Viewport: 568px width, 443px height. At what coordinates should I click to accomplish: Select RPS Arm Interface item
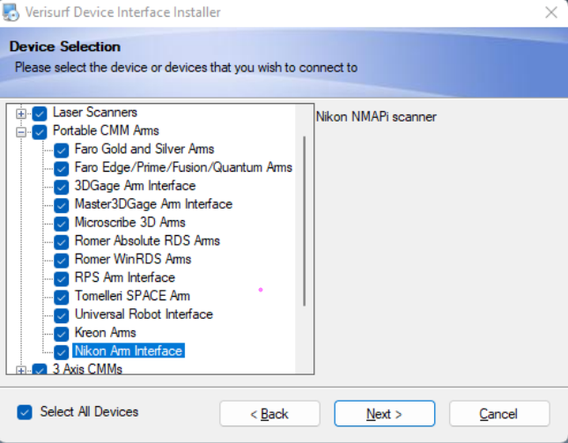click(x=125, y=277)
